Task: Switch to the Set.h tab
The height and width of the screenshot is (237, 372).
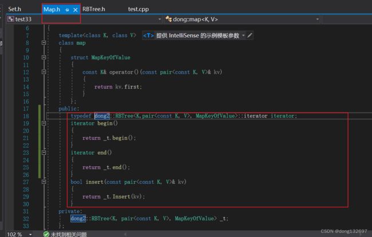Action: coord(14,9)
